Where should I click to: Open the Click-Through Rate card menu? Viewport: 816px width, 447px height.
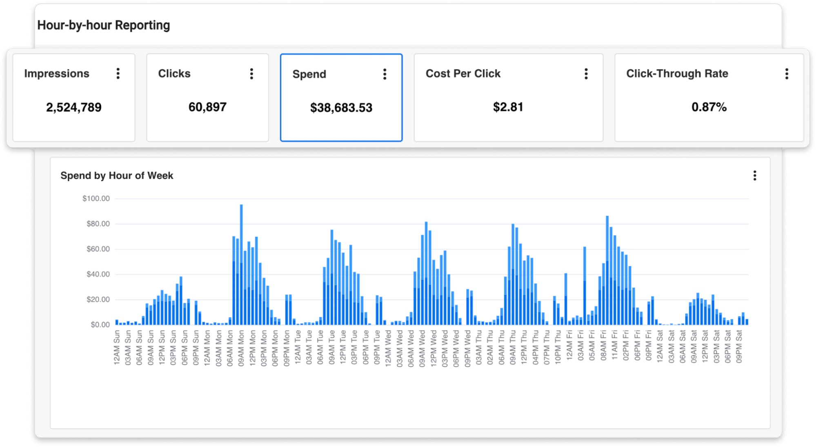787,73
